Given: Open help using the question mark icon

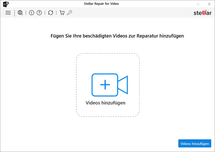Looking at the screenshot, I should pyautogui.click(x=39, y=13).
